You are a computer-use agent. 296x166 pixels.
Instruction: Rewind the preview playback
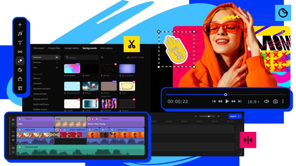(x=220, y=101)
